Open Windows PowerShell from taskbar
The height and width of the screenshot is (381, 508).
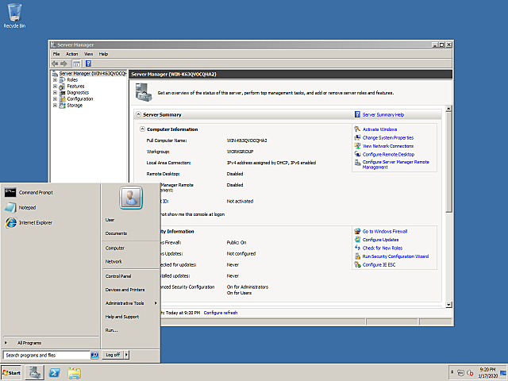coord(54,373)
